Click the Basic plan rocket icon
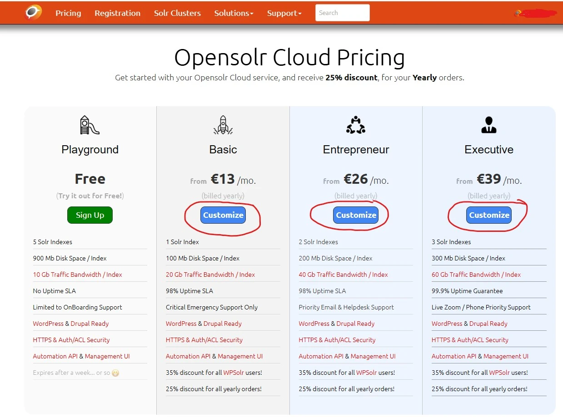The width and height of the screenshot is (563, 417). 223,125
